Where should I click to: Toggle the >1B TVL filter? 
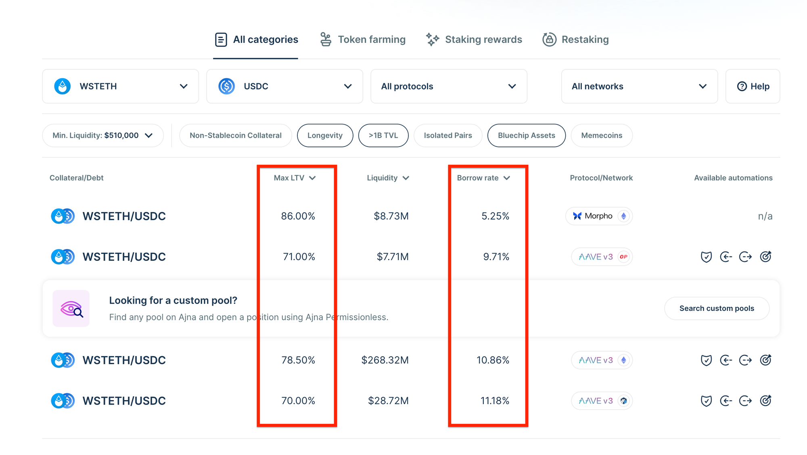coord(383,135)
